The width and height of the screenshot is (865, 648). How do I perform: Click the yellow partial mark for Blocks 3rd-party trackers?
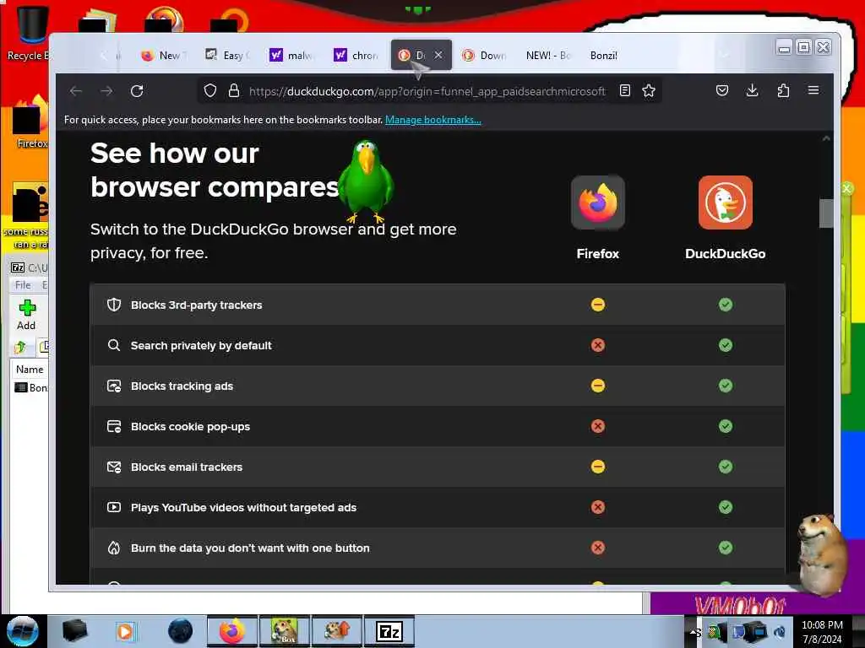click(598, 305)
